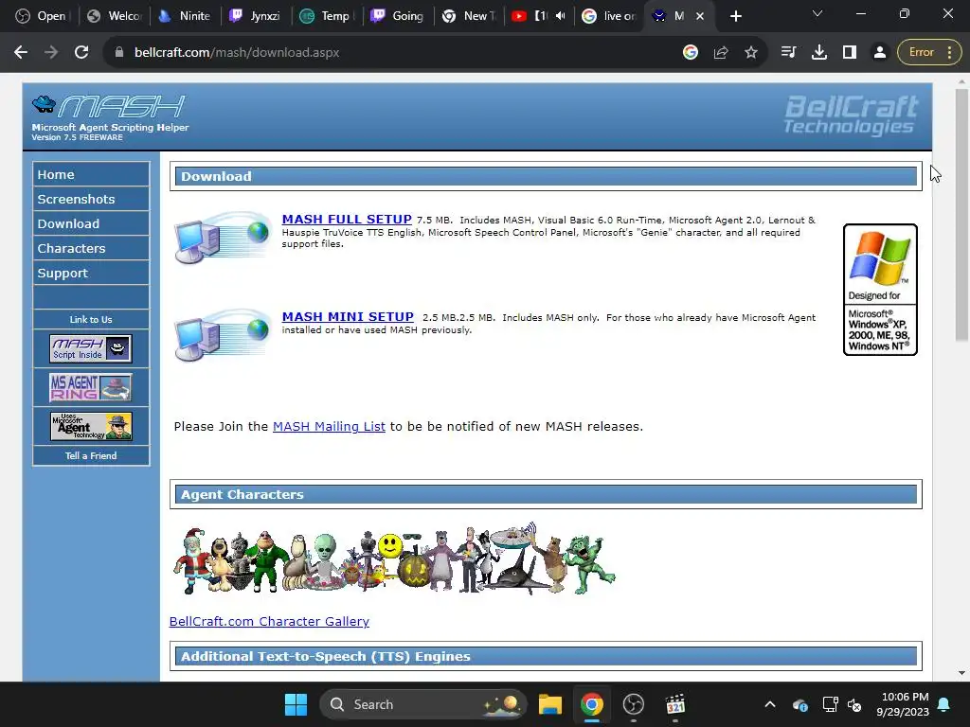Open the Windows Start menu
Image resolution: width=970 pixels, height=727 pixels.
296,704
